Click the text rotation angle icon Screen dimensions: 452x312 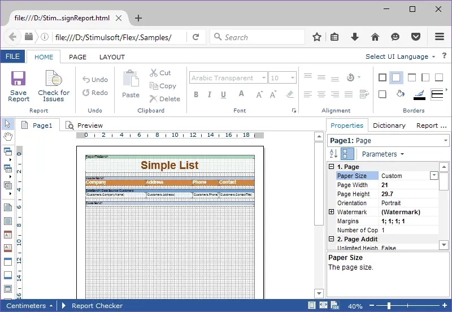[x=350, y=77]
